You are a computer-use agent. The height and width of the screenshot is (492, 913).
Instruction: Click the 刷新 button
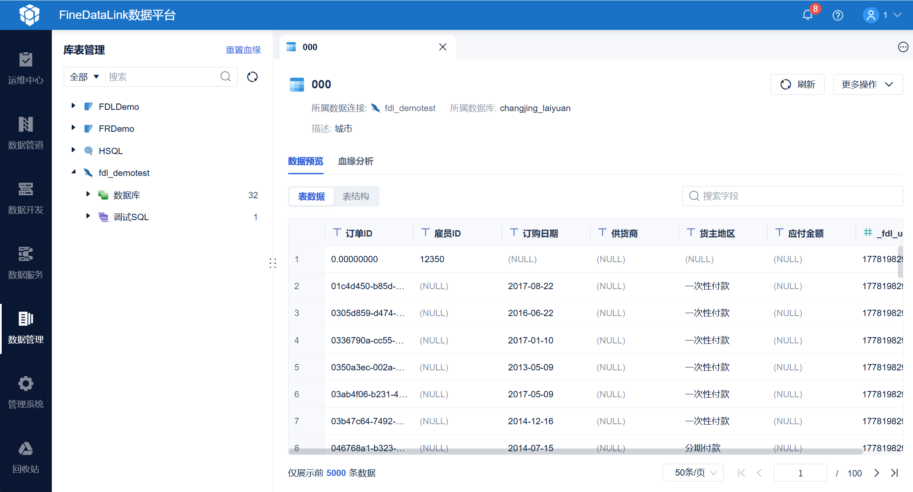tap(798, 84)
